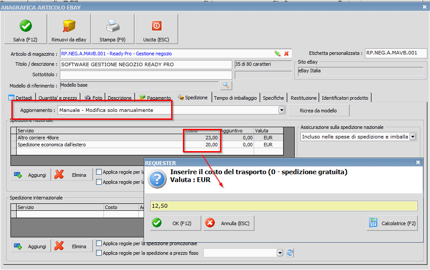Expand national shipping insurance dropdown

click(x=413, y=136)
